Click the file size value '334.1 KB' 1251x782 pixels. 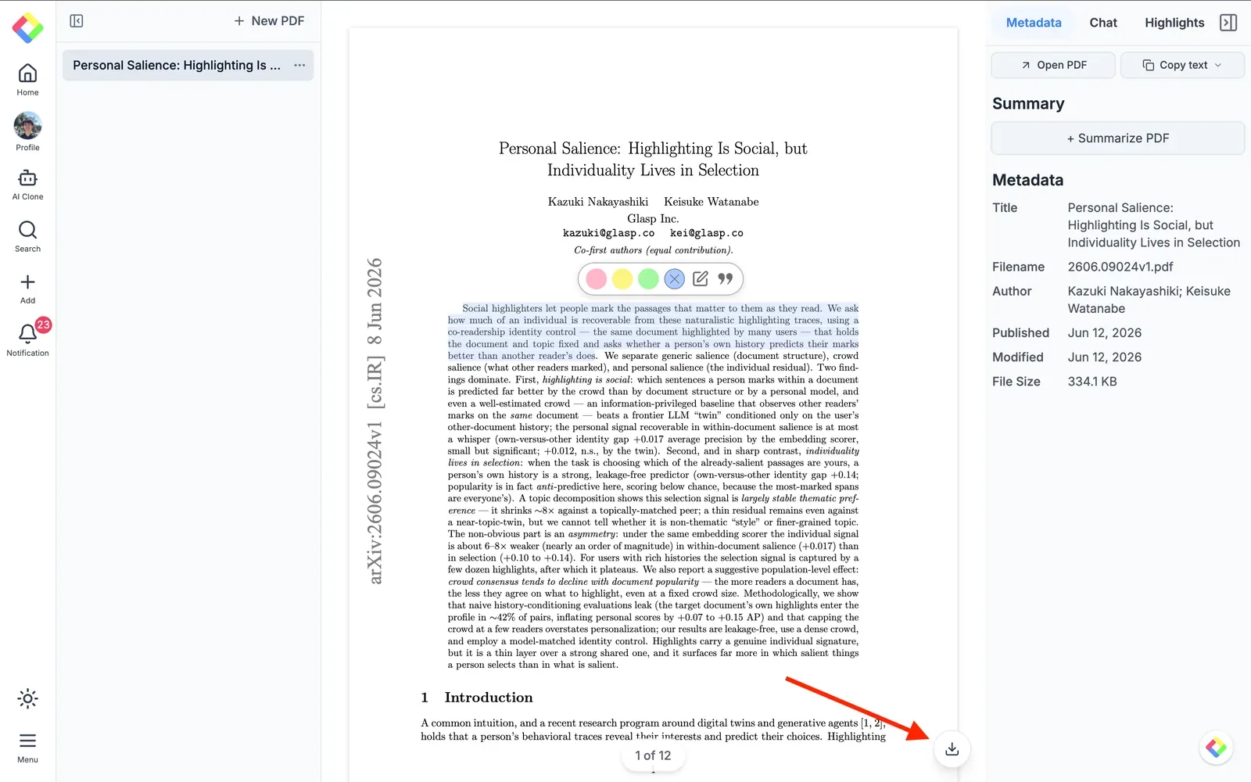click(1092, 382)
